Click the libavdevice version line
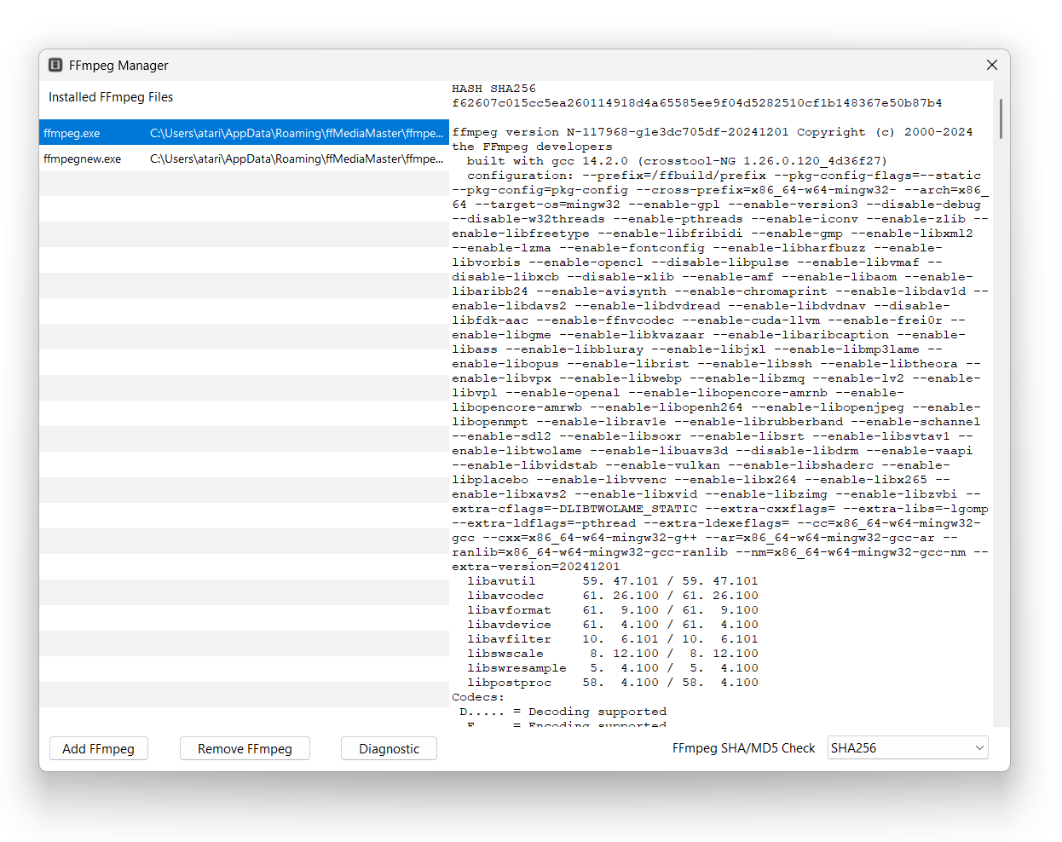The height and width of the screenshot is (842, 1062). pos(612,625)
